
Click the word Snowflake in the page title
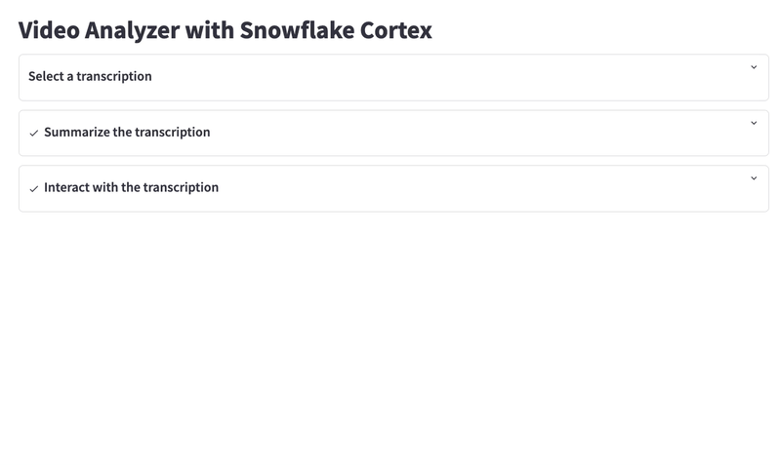297,30
